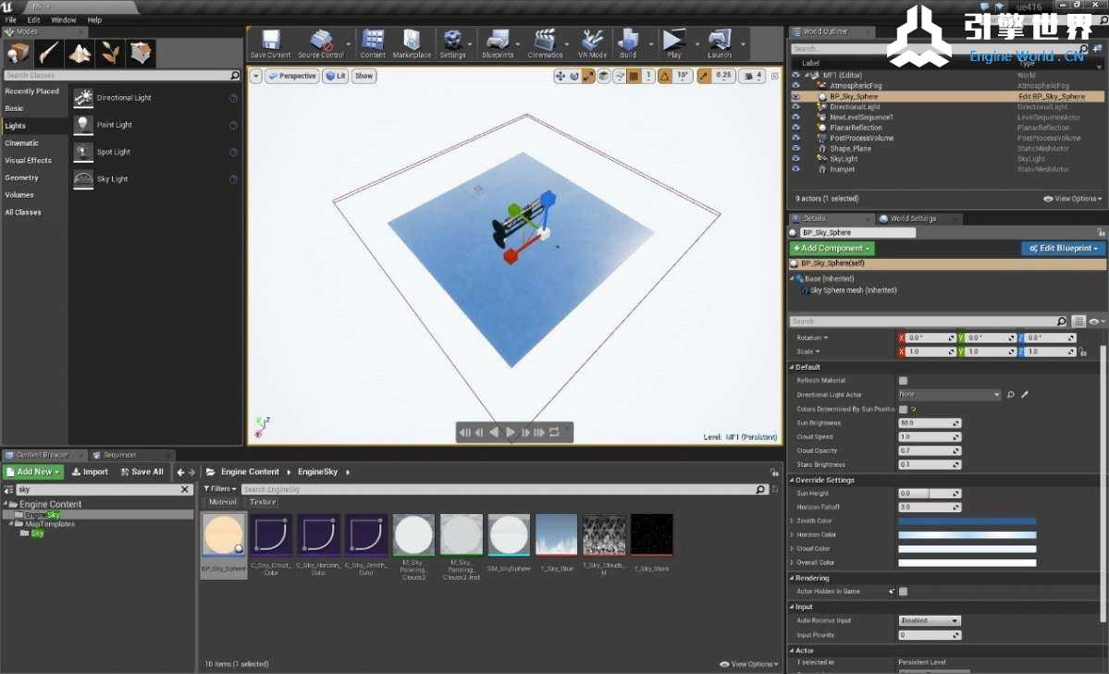1109x674 pixels.
Task: Select the Place mode icon
Action: [18, 53]
